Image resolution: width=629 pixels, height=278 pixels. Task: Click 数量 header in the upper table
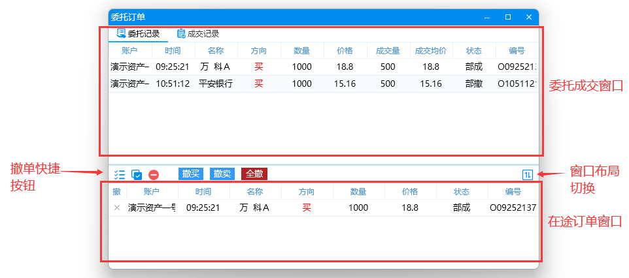click(x=301, y=51)
